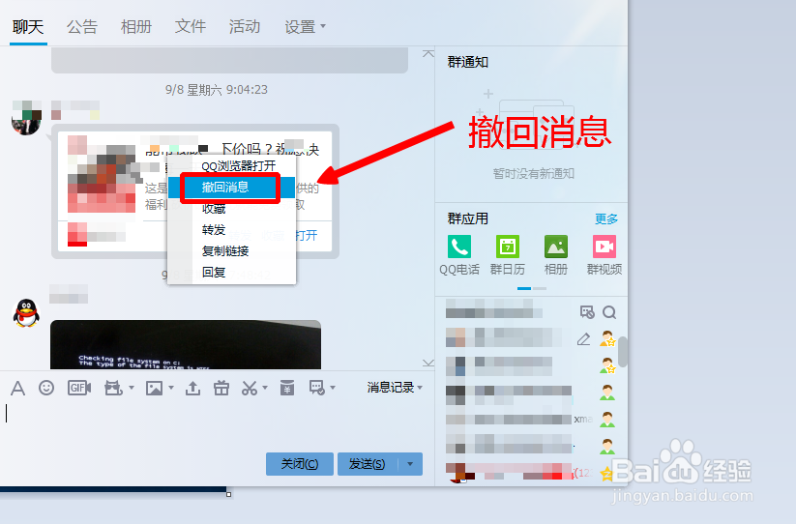Open the black screen photo thumbnail
The width and height of the screenshot is (796, 524).
click(x=186, y=344)
